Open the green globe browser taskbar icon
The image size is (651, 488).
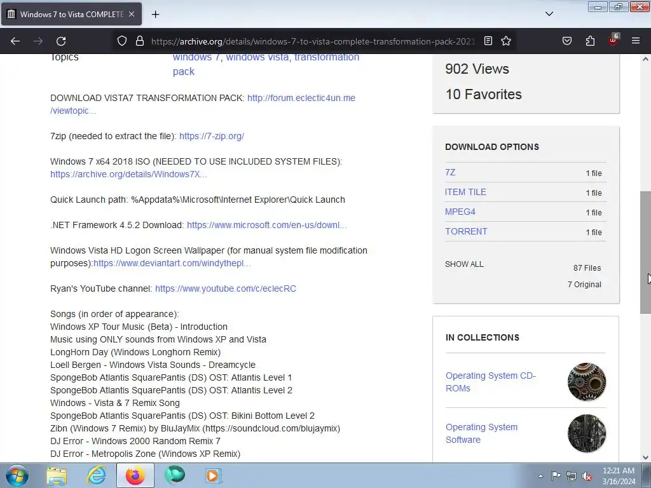coord(175,476)
